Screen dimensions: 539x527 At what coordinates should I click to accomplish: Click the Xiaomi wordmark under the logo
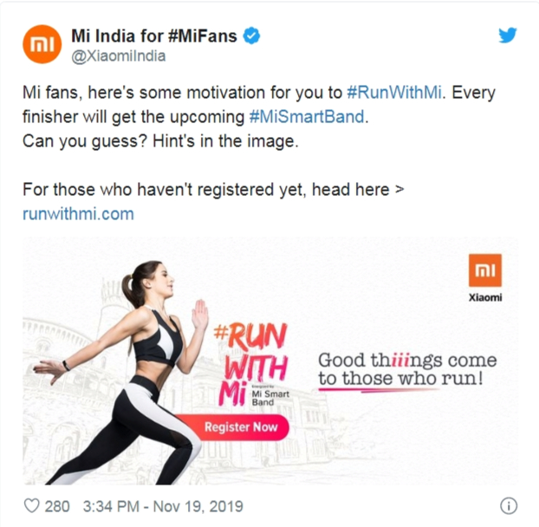click(x=485, y=297)
